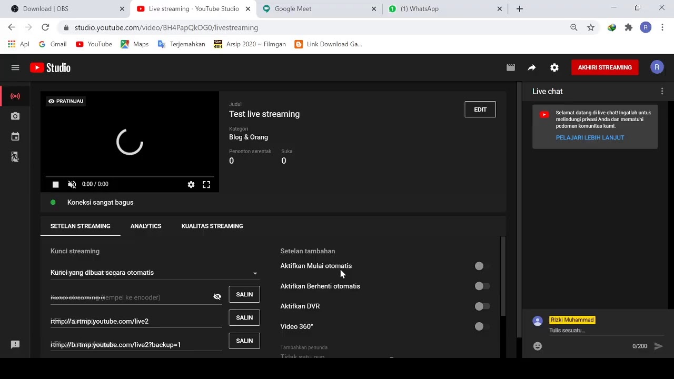The height and width of the screenshot is (379, 674).
Task: Copy the stream key with Salin
Action: [244, 294]
